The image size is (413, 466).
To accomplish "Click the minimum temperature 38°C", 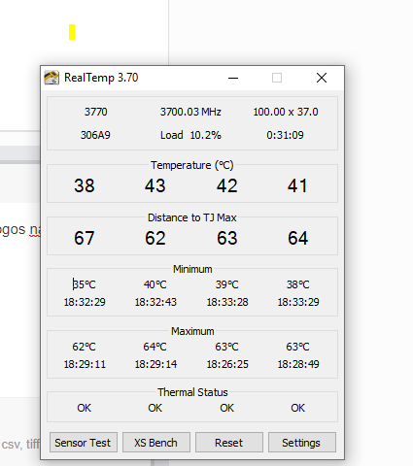I will point(298,284).
